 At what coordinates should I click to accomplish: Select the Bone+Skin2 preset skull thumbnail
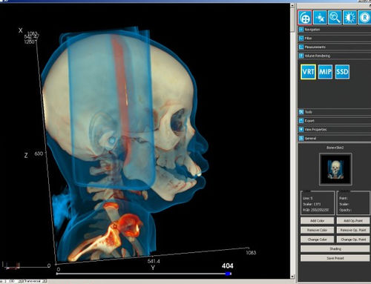[335, 169]
